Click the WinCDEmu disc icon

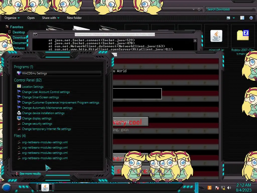click(x=19, y=73)
